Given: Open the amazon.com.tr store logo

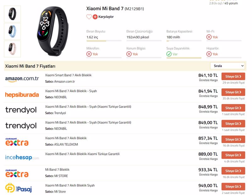Looking at the screenshot, I should pyautogui.click(x=22, y=79).
